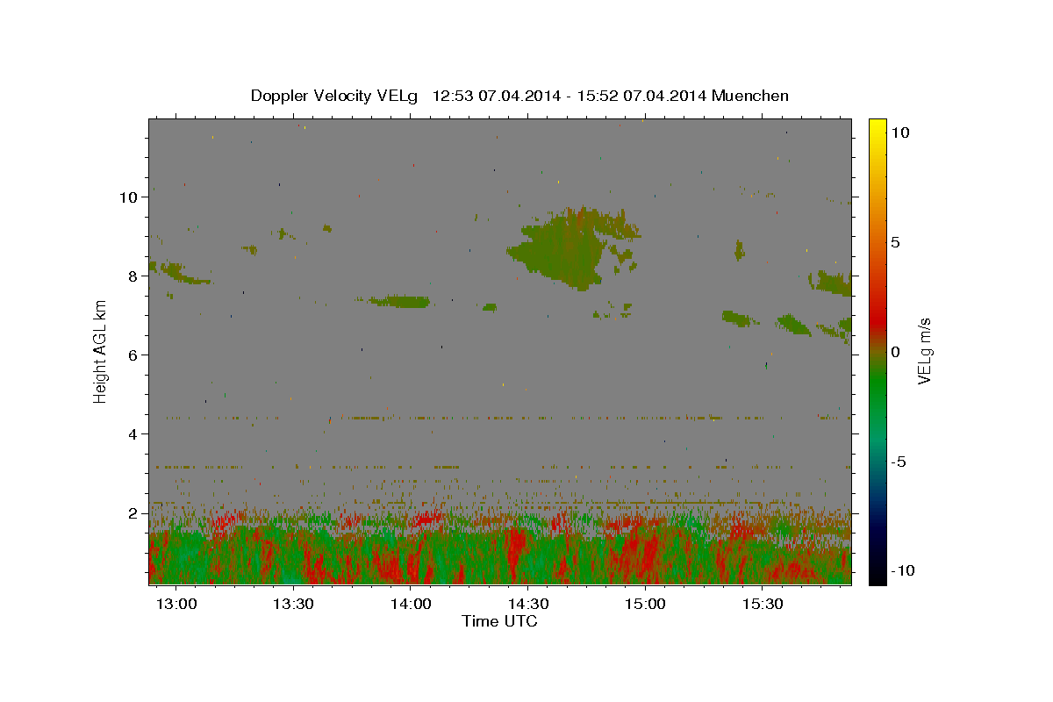The image size is (1053, 702).
Task: Click the 13:00 time tick label
Action: coord(176,604)
